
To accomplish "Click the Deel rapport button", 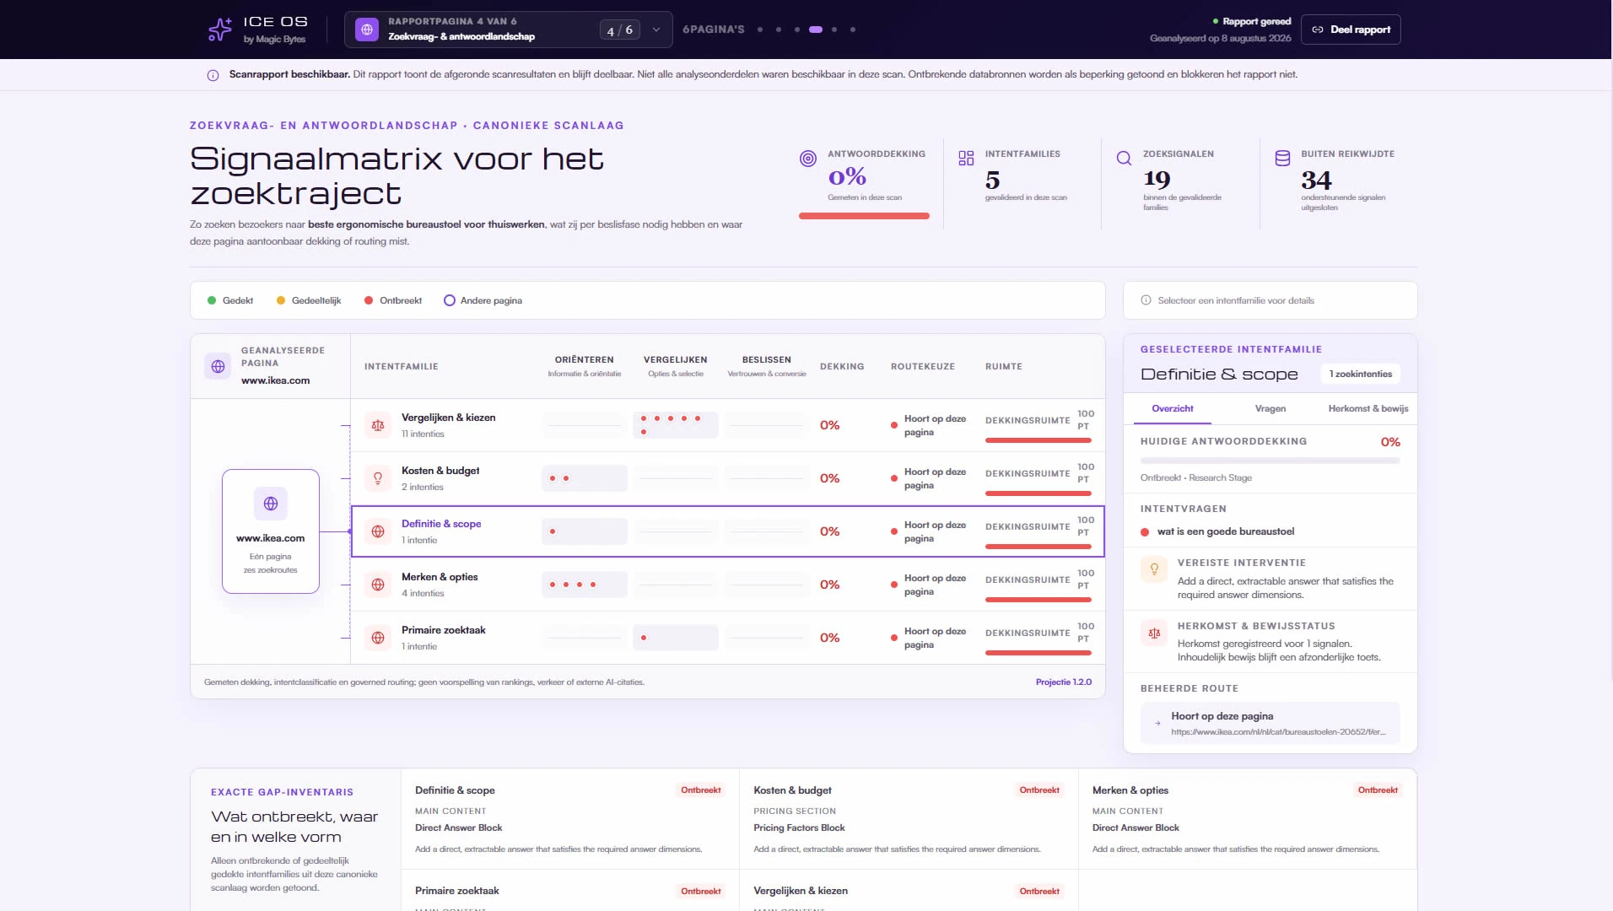I will (1351, 30).
